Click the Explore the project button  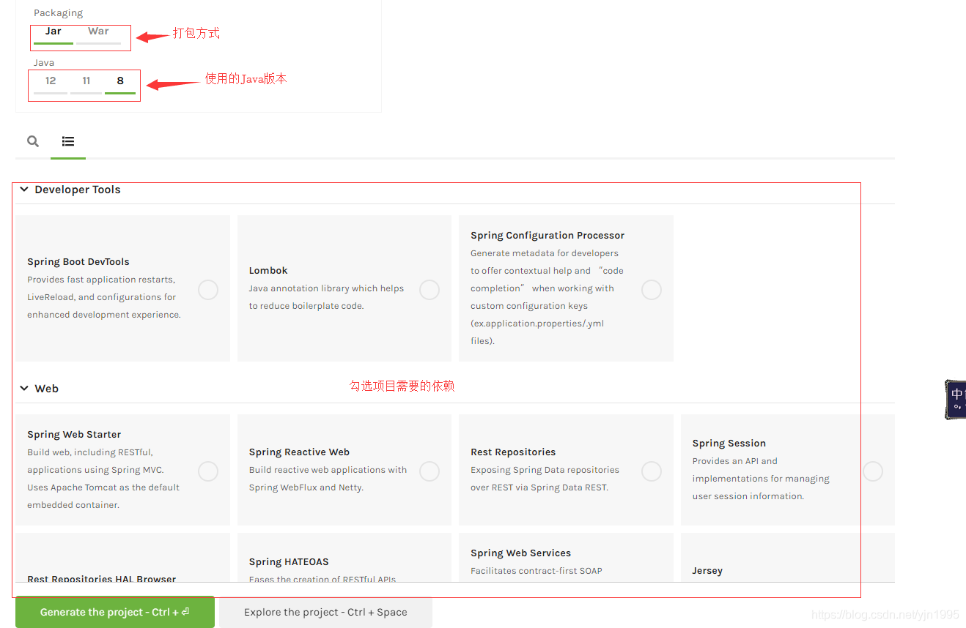click(x=325, y=612)
